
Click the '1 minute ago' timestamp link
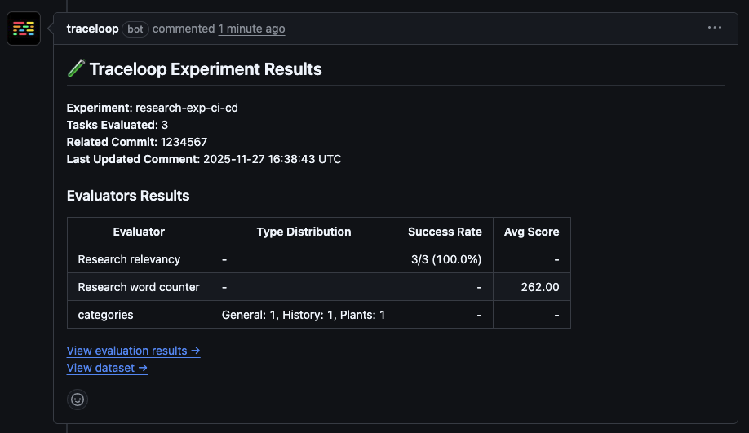coord(252,29)
